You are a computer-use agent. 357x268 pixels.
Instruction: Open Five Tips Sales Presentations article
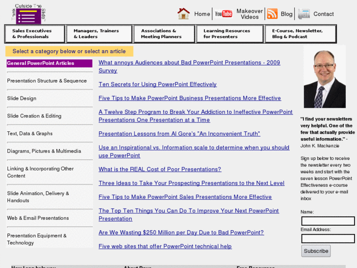pos(185,197)
